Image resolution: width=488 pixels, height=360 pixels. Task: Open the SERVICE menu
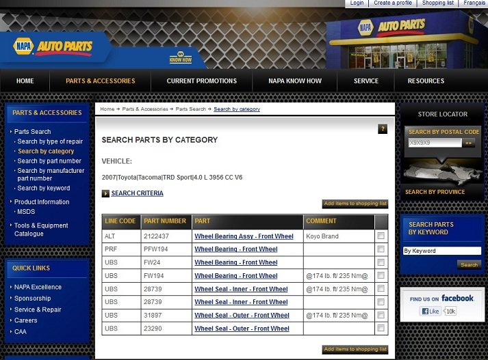tap(366, 81)
